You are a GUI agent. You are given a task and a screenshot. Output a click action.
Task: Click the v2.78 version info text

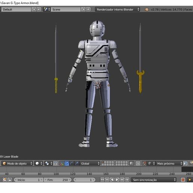(x=154, y=9)
